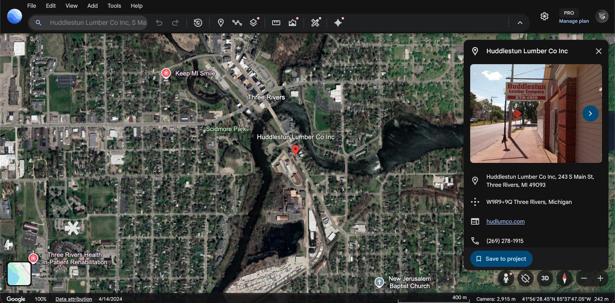
Task: Open historical imagery timeline
Action: (x=198, y=23)
